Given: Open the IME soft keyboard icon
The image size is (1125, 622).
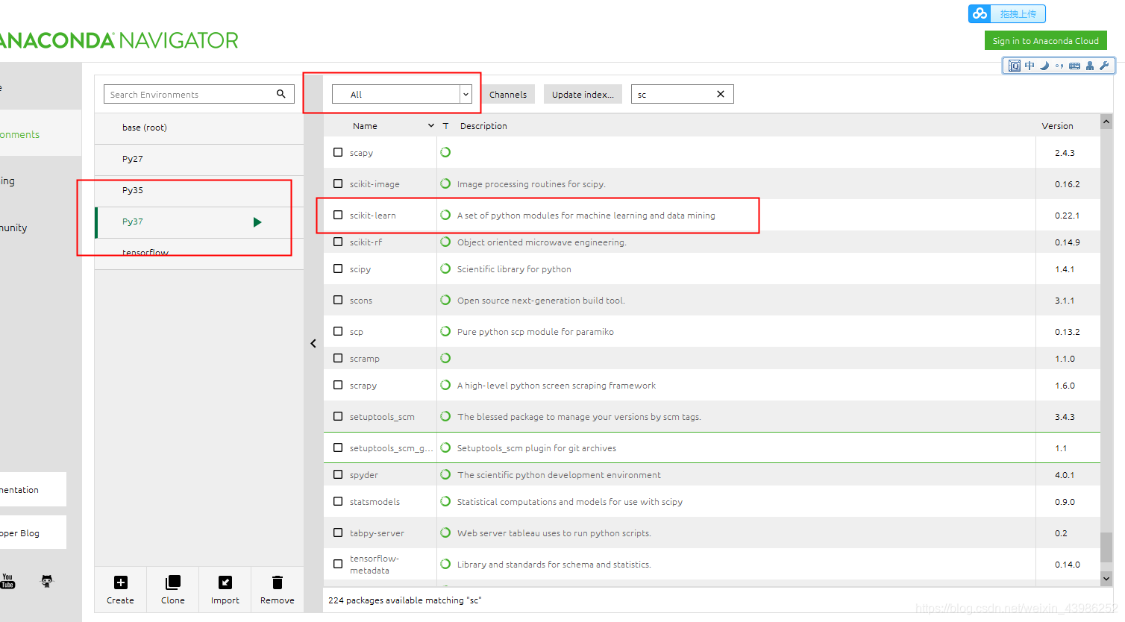Looking at the screenshot, I should point(1074,66).
